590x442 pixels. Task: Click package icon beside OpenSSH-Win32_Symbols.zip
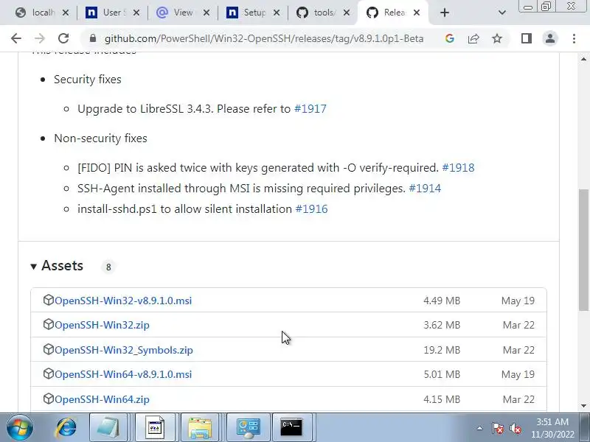(49, 348)
